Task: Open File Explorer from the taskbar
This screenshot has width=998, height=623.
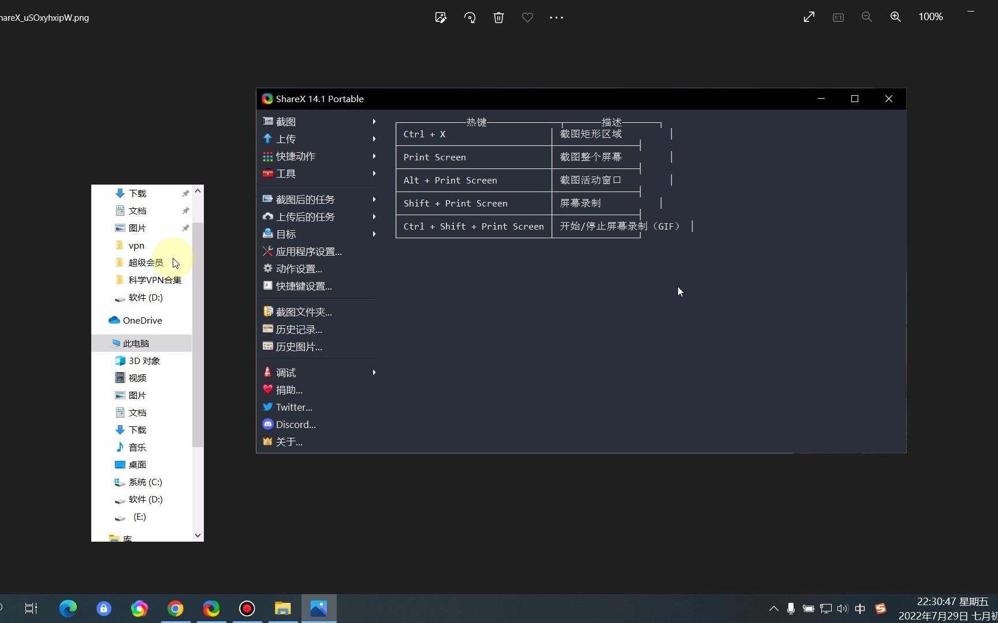Action: click(x=283, y=609)
